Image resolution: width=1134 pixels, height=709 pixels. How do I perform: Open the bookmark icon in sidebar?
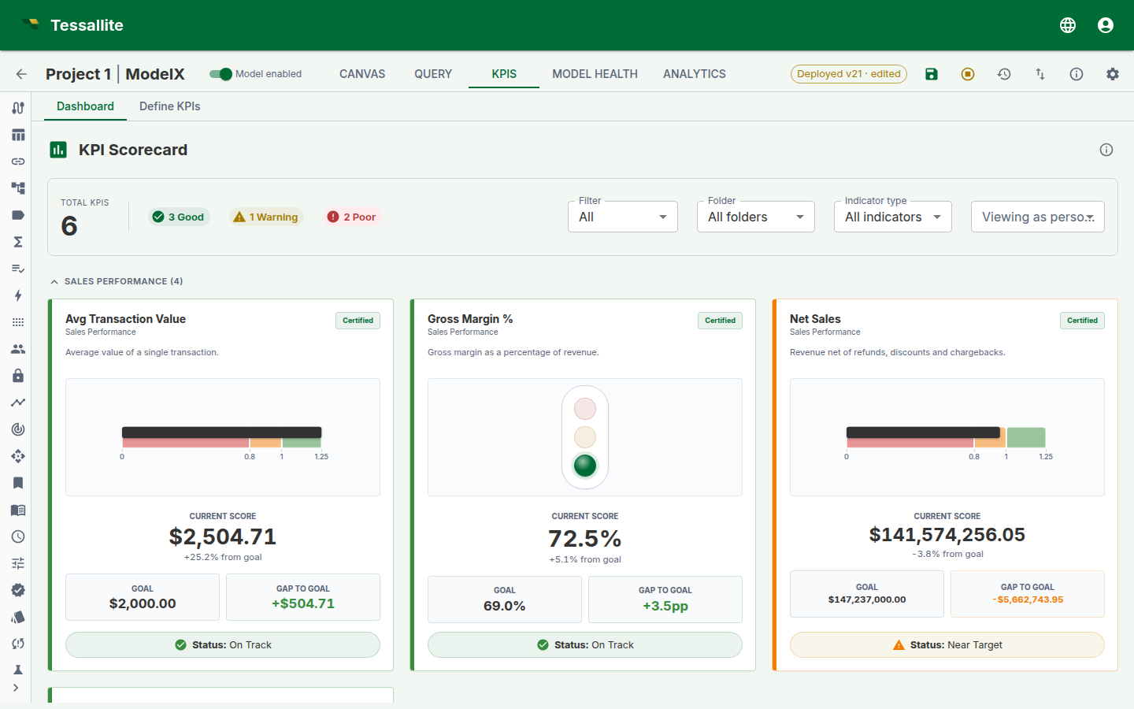pyautogui.click(x=18, y=483)
